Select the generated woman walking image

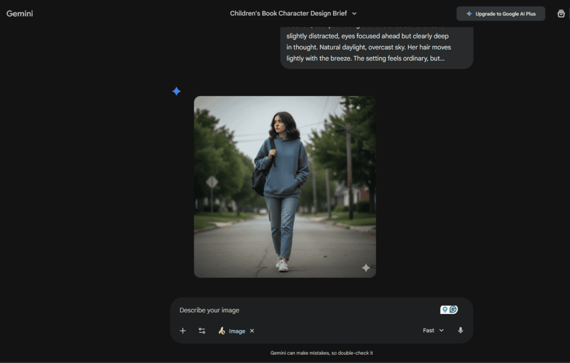[x=284, y=186]
